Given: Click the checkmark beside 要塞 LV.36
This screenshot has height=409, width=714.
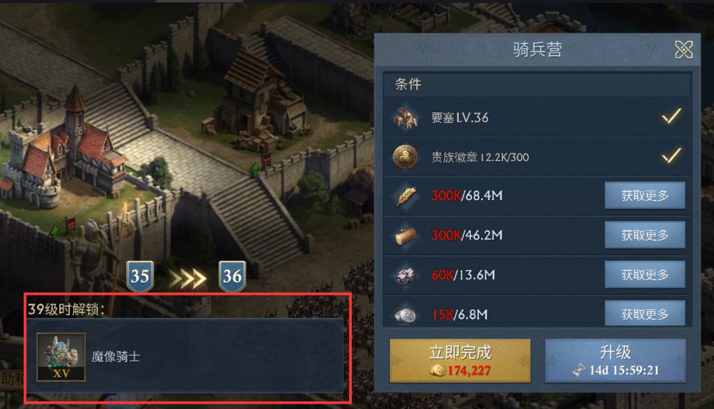Looking at the screenshot, I should click(671, 116).
